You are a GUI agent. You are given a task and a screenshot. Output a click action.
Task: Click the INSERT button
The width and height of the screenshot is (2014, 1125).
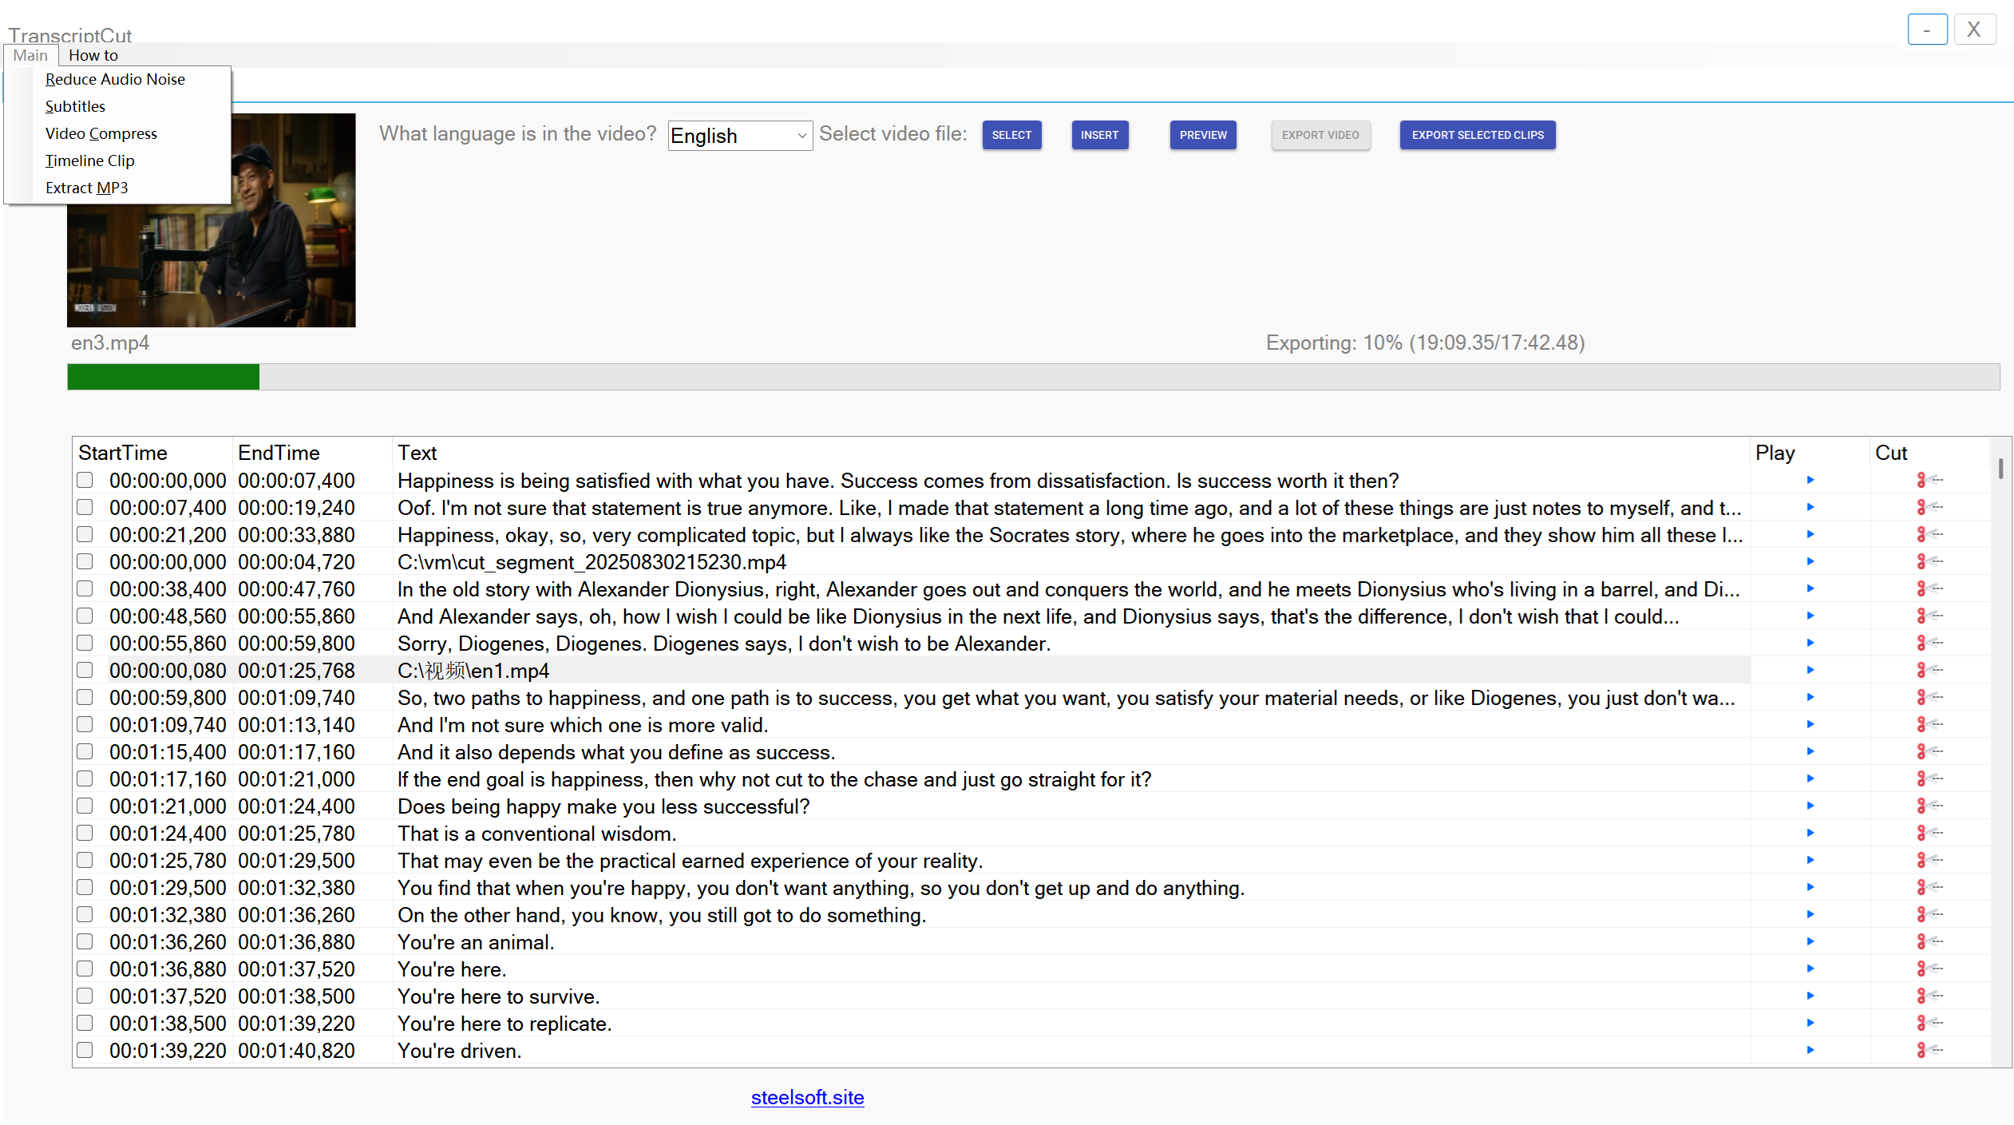click(1099, 135)
